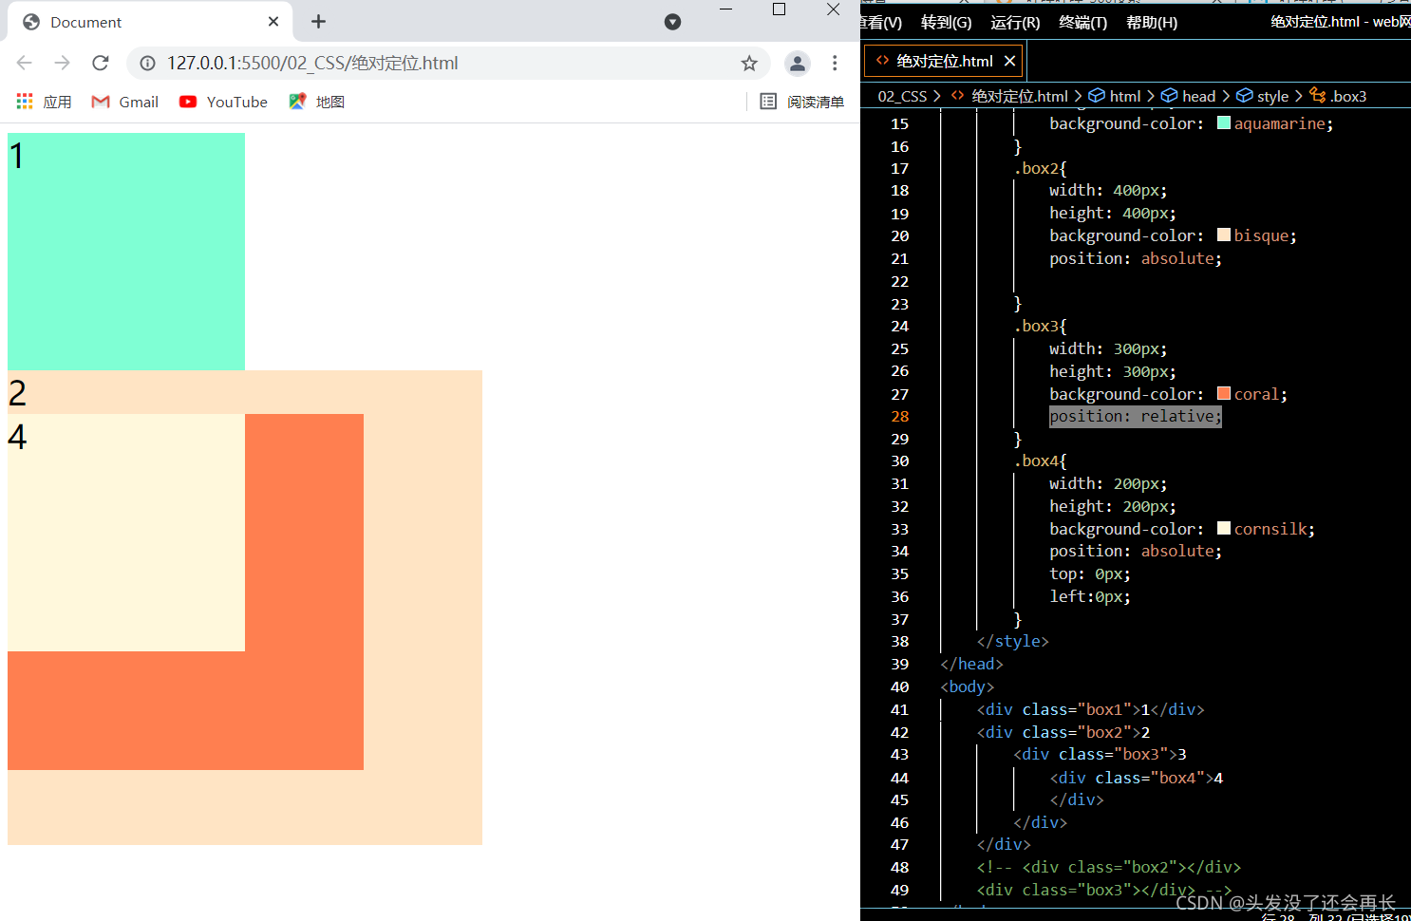Click the aquamarine color swatch in code

click(1224, 122)
